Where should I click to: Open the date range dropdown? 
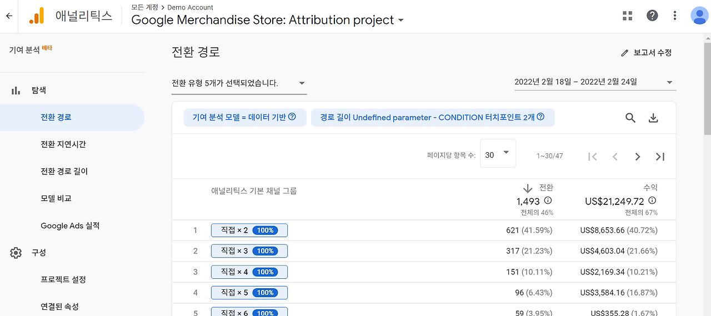(595, 82)
